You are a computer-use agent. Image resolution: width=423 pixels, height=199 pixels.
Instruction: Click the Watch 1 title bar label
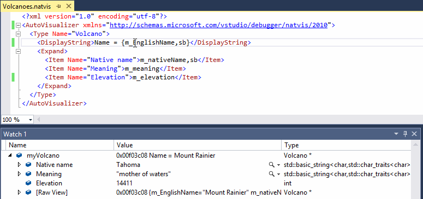coord(15,134)
